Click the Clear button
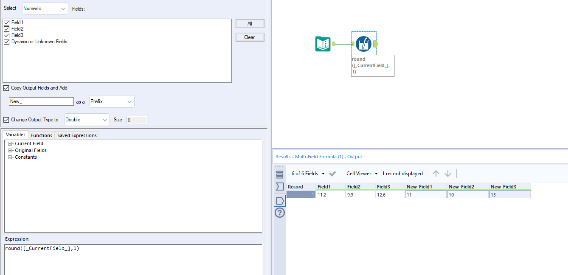 pyautogui.click(x=250, y=37)
